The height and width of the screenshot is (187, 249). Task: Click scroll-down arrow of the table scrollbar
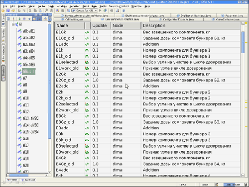[243, 175]
